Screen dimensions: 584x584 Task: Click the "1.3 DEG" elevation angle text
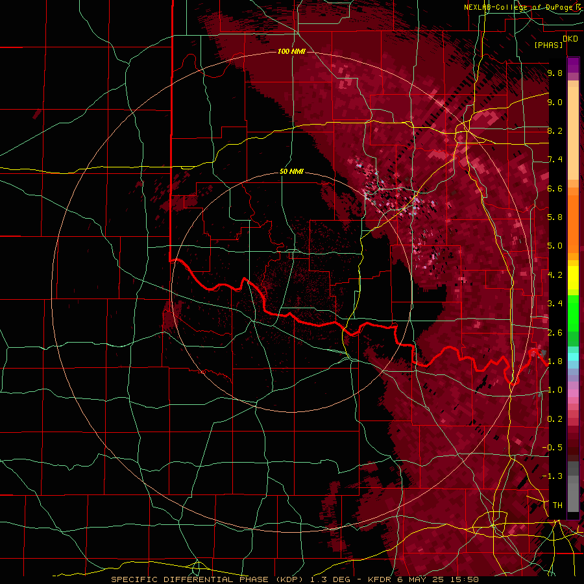(x=329, y=579)
